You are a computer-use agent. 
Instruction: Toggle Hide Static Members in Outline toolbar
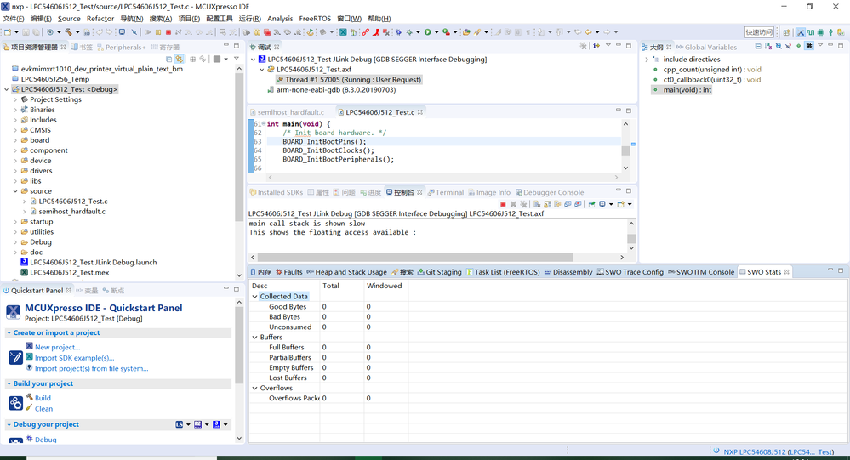(788, 46)
